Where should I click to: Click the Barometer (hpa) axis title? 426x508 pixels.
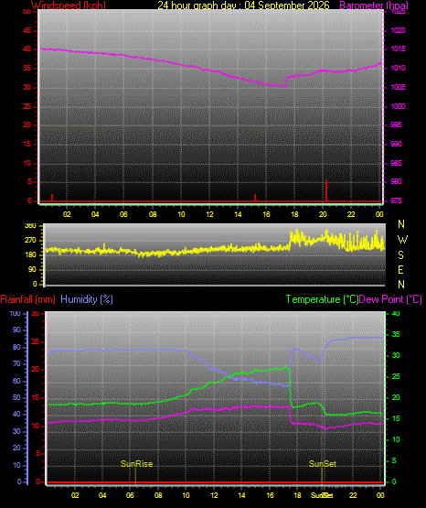point(374,5)
